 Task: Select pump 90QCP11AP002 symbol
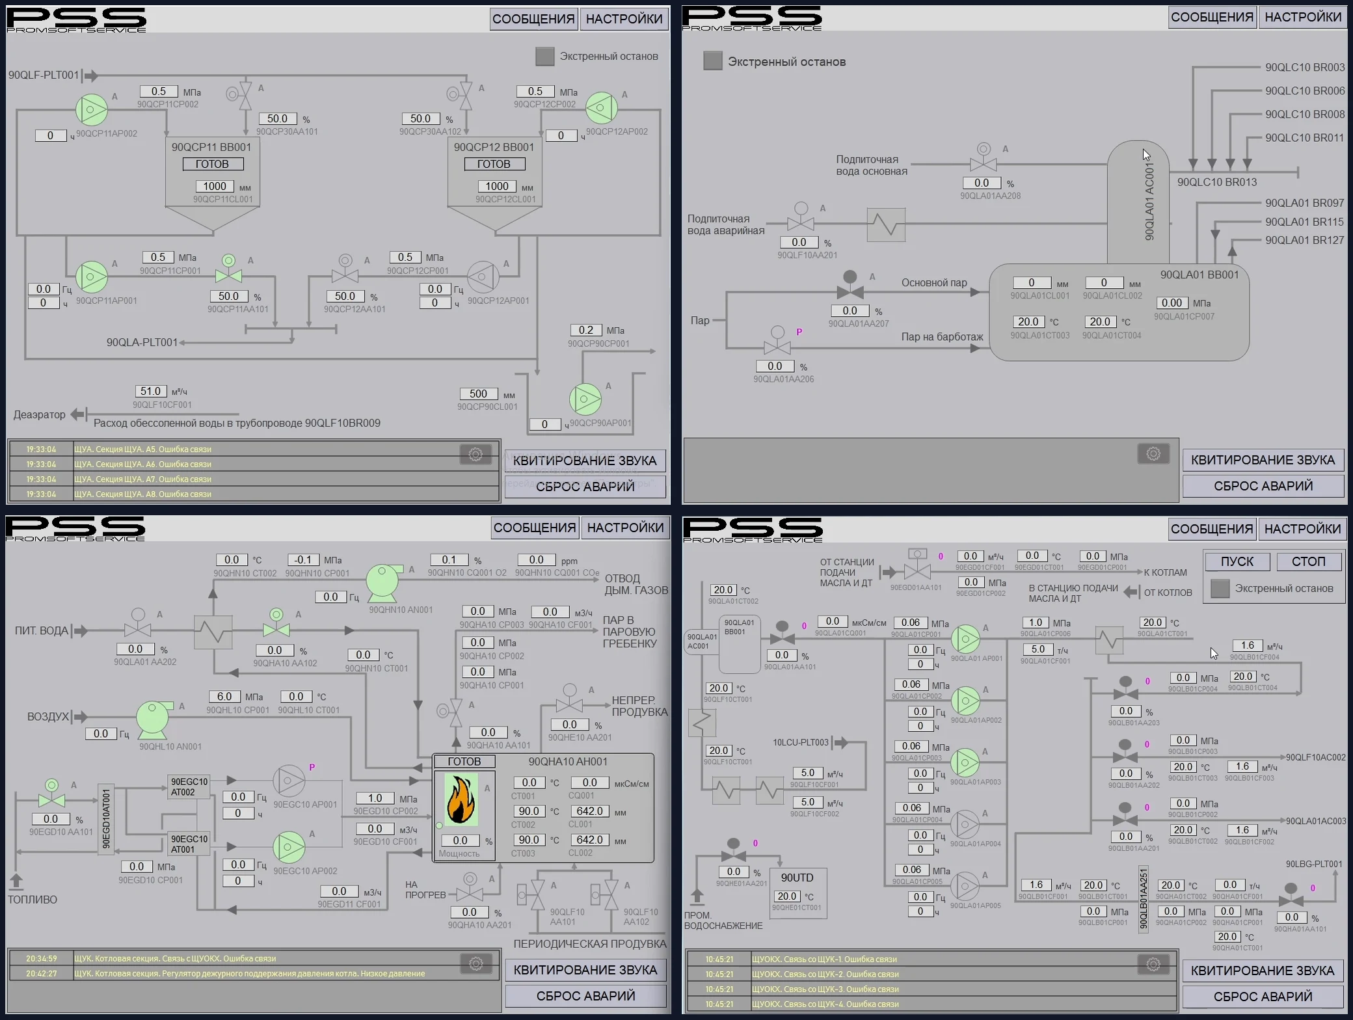click(x=92, y=110)
